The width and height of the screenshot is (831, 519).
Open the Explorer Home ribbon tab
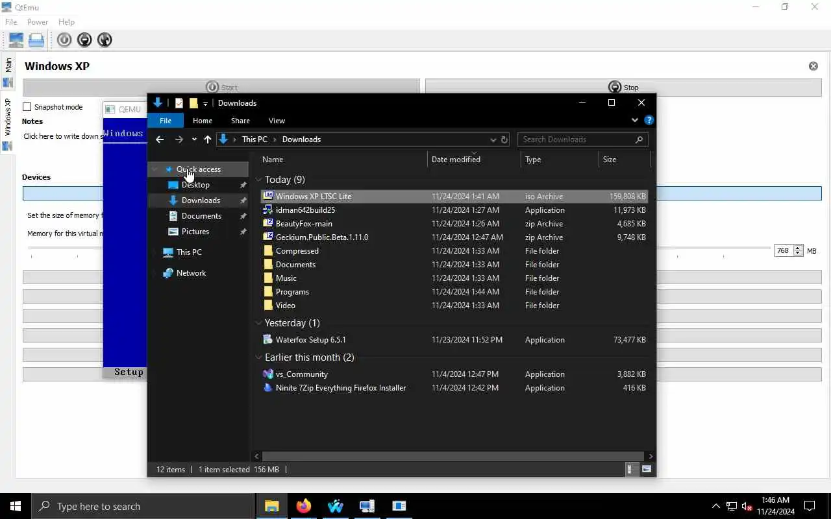pos(203,121)
